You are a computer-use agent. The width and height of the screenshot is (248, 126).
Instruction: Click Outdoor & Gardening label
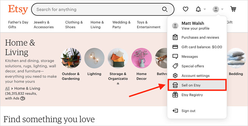pos(71,76)
